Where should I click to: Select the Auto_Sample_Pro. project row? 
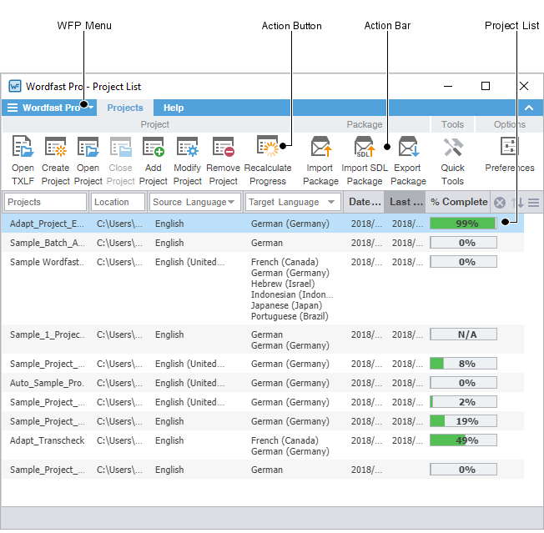coord(263,383)
